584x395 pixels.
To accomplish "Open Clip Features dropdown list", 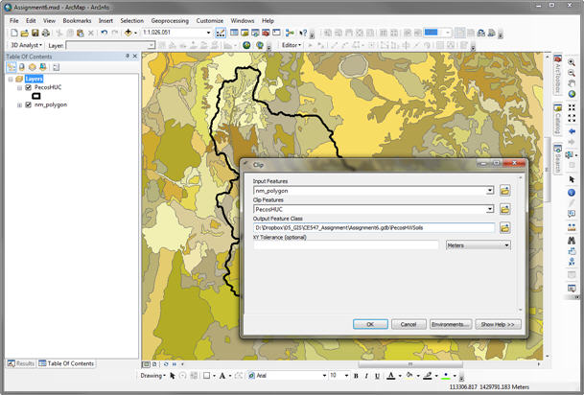I will tap(490, 209).
